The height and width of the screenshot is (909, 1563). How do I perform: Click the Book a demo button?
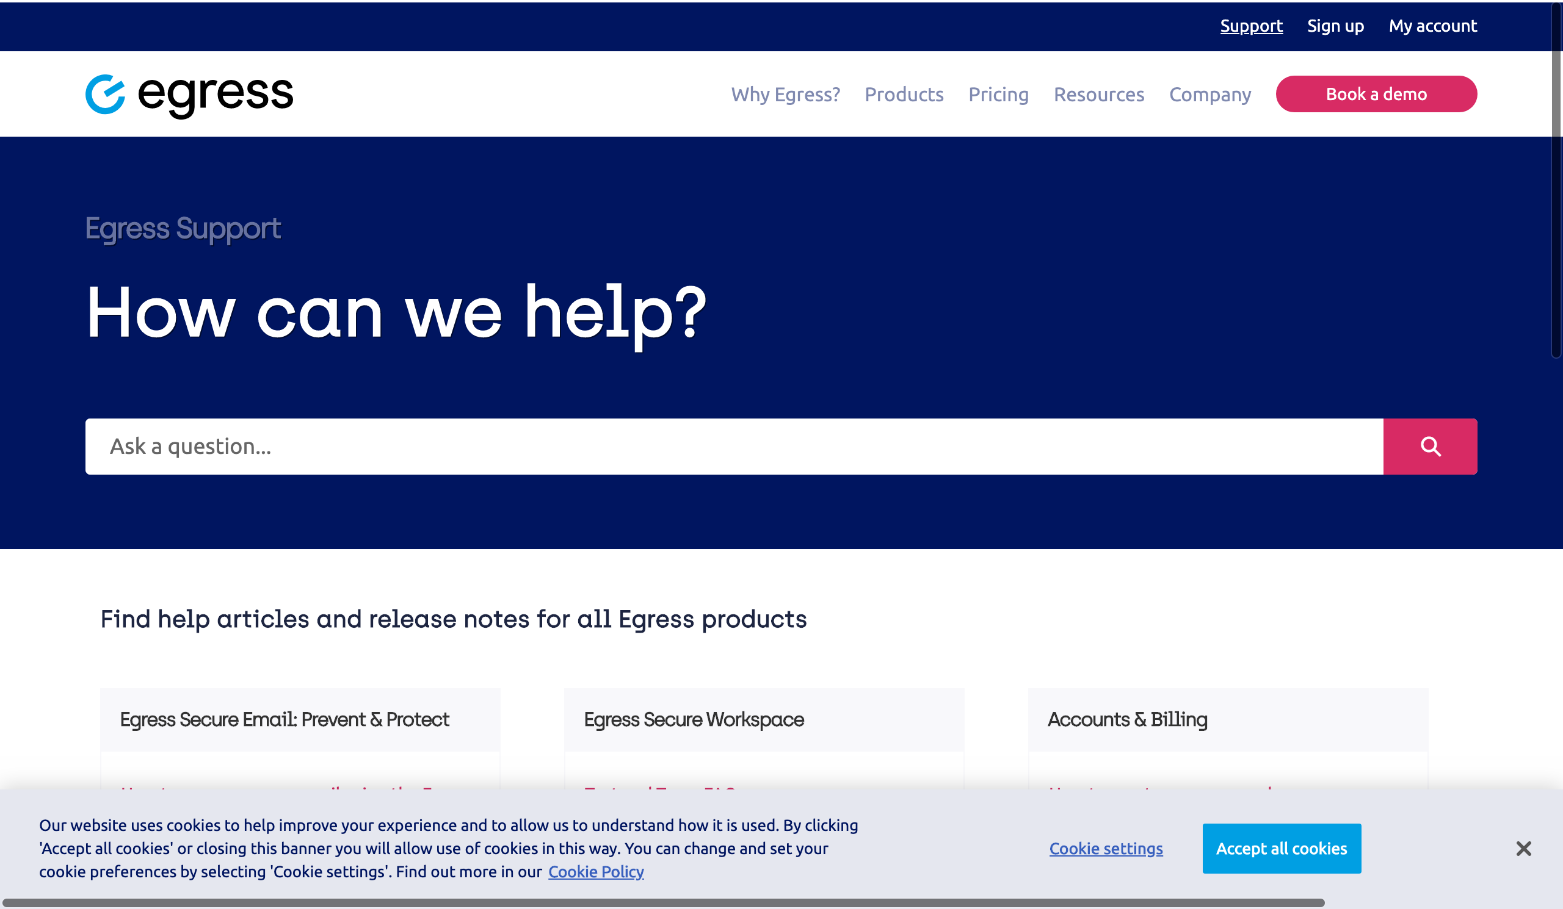tap(1376, 94)
